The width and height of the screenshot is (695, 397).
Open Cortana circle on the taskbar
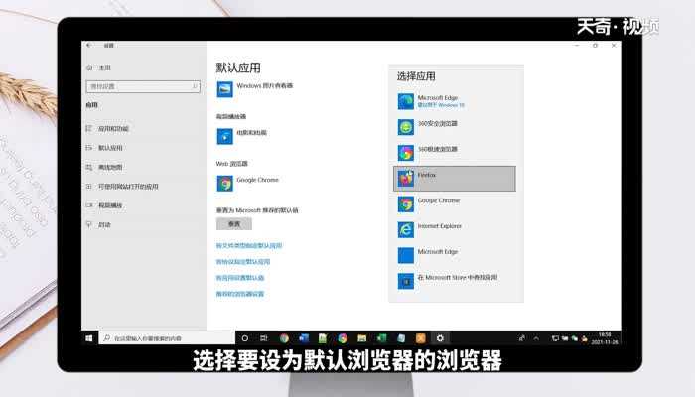coord(244,338)
